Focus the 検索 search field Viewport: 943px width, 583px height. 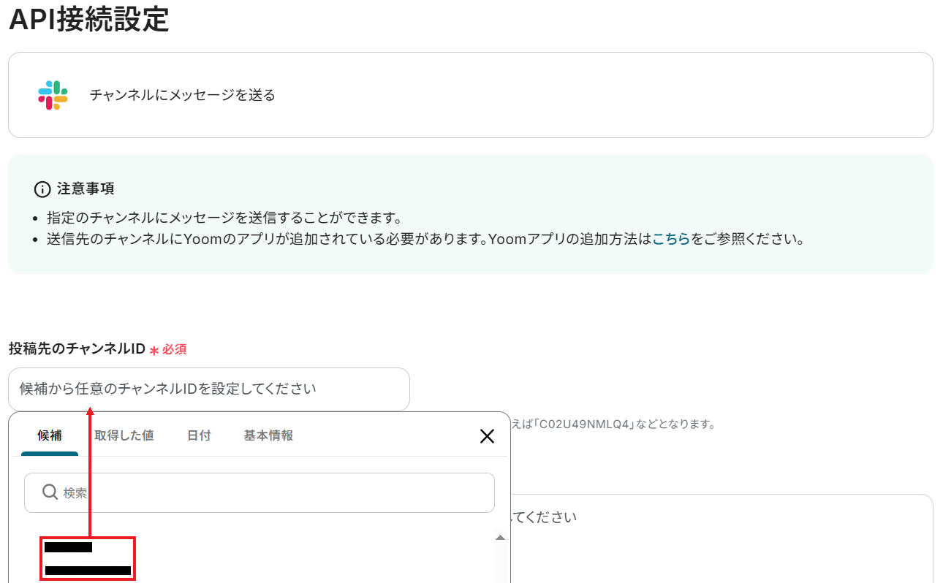[270, 492]
